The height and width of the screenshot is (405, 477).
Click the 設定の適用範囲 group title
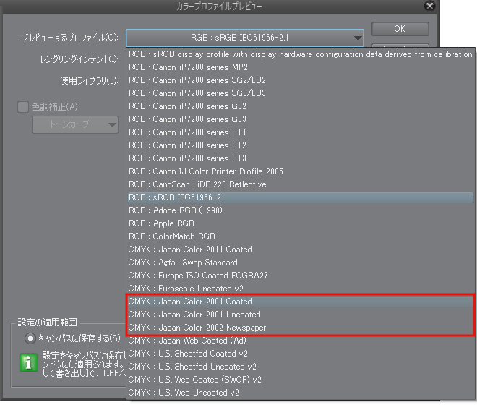47,322
